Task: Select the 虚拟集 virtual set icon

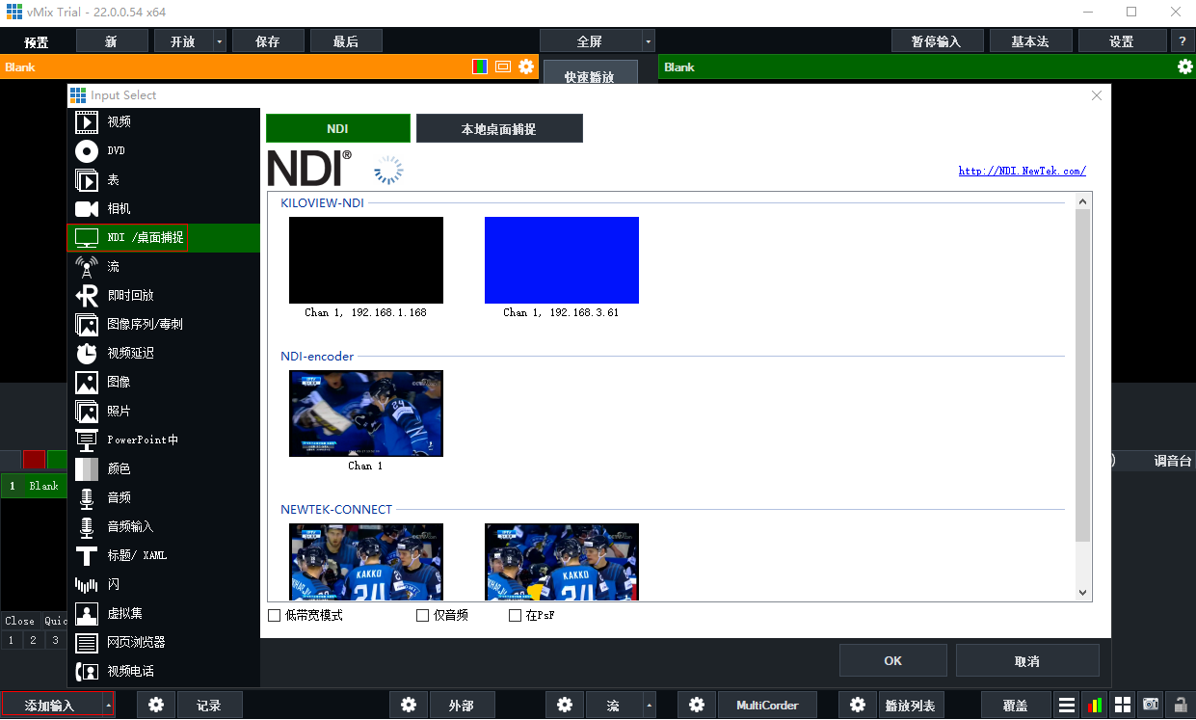Action: [x=87, y=613]
